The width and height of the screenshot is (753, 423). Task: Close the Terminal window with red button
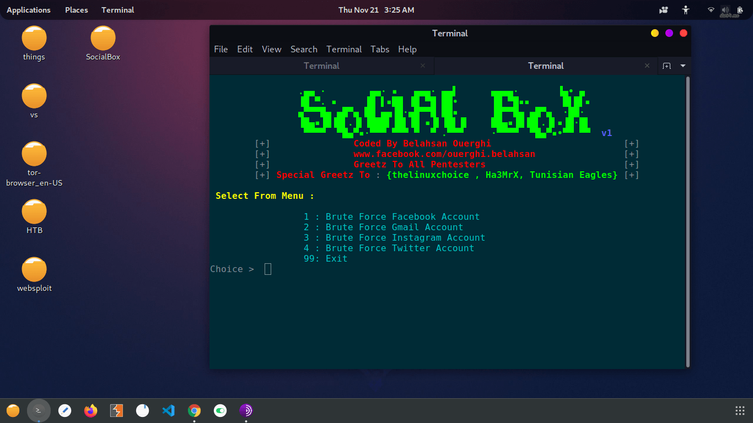point(684,33)
